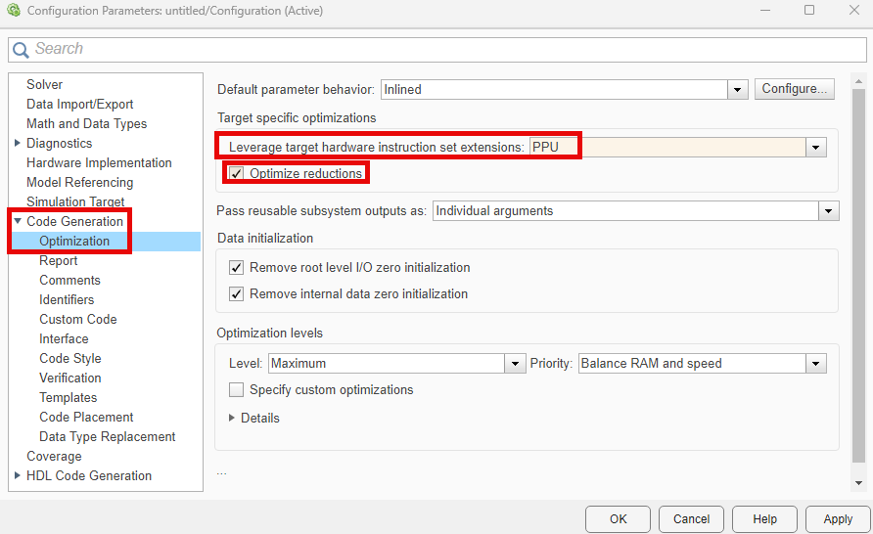Enable Specify custom optimizations checkbox
Image resolution: width=873 pixels, height=534 pixels.
[236, 390]
